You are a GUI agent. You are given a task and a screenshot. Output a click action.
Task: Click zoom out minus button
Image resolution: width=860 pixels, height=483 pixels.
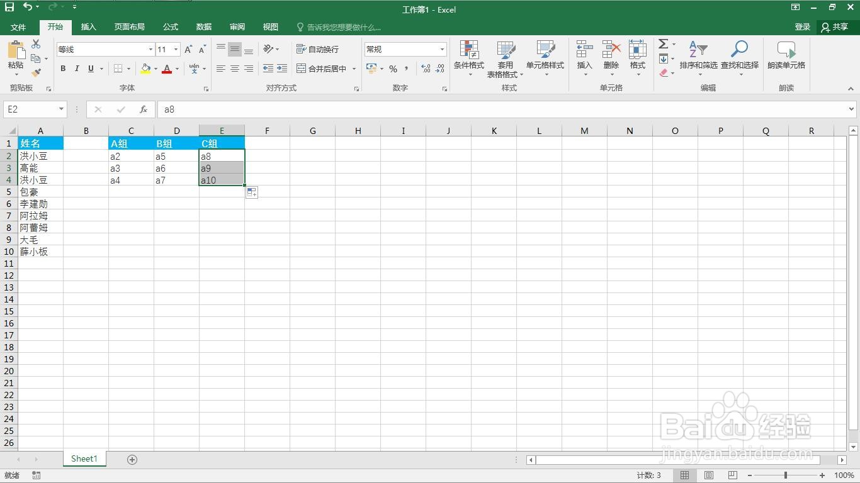[750, 475]
